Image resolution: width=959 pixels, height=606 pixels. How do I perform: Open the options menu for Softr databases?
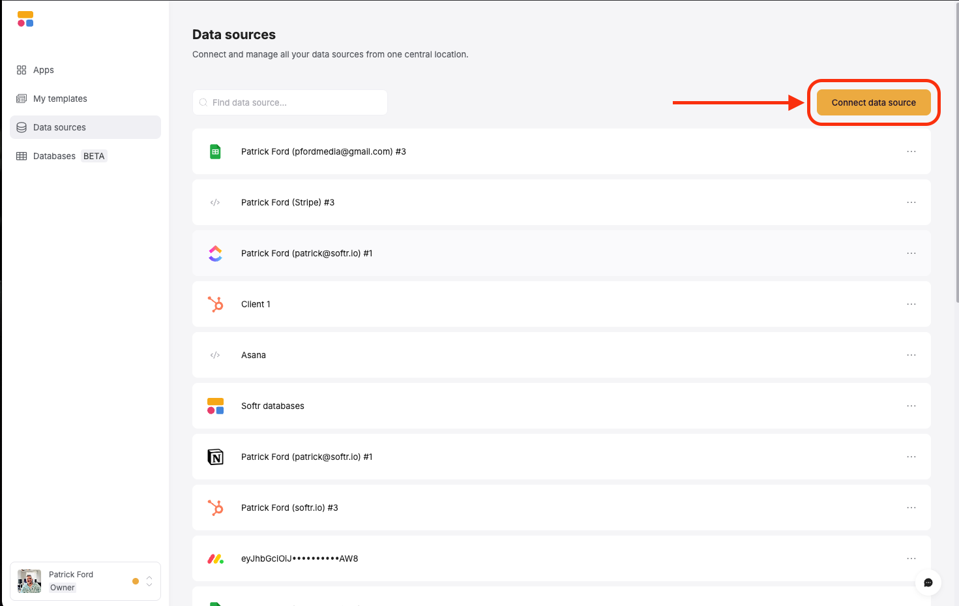(x=911, y=406)
